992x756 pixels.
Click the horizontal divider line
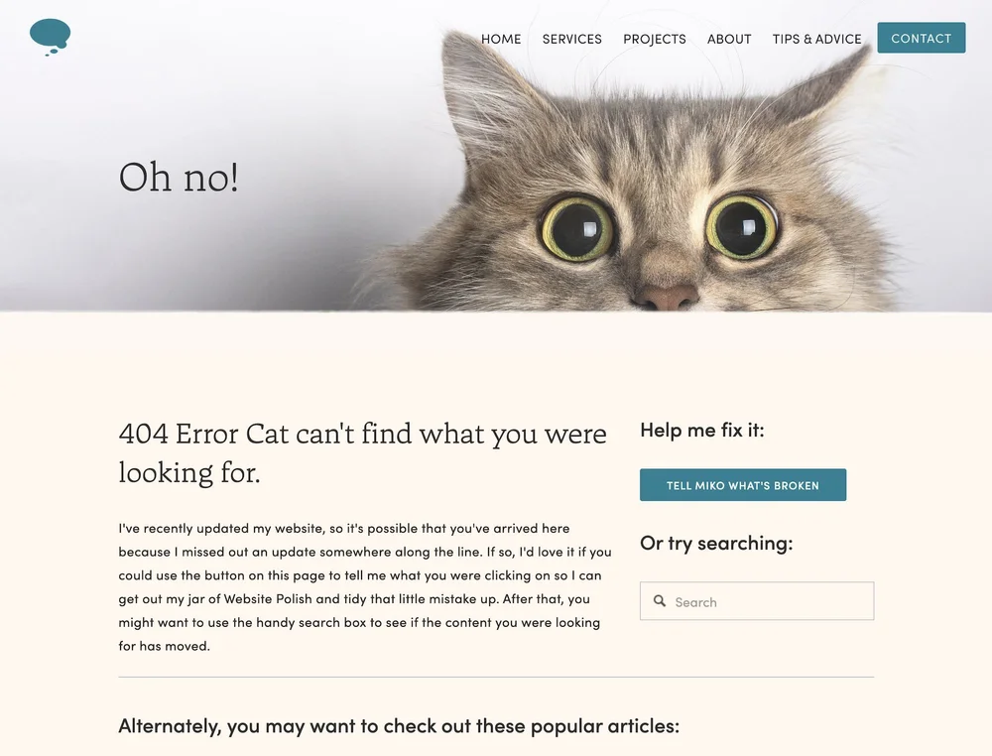[496, 677]
